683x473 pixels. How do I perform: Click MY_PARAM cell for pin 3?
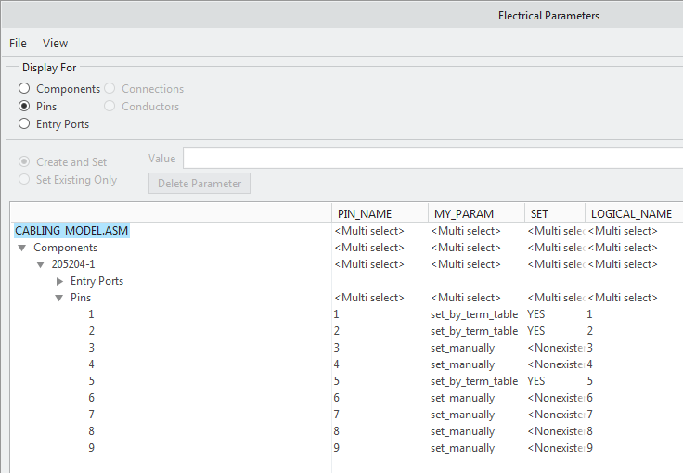(462, 348)
